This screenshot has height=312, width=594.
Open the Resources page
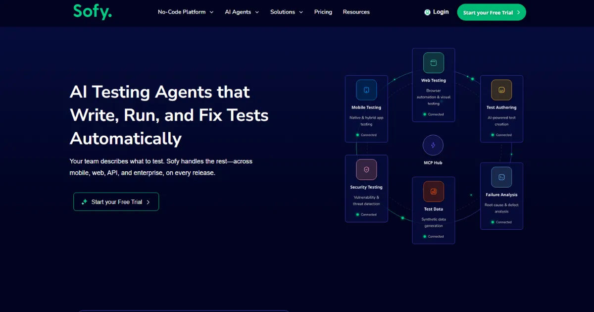pyautogui.click(x=356, y=12)
